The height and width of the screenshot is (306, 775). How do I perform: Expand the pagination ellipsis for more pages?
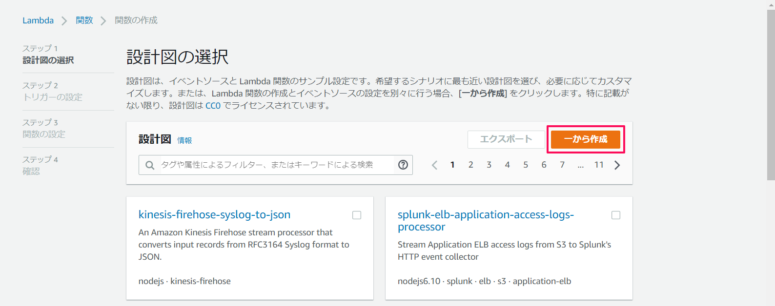[581, 166]
